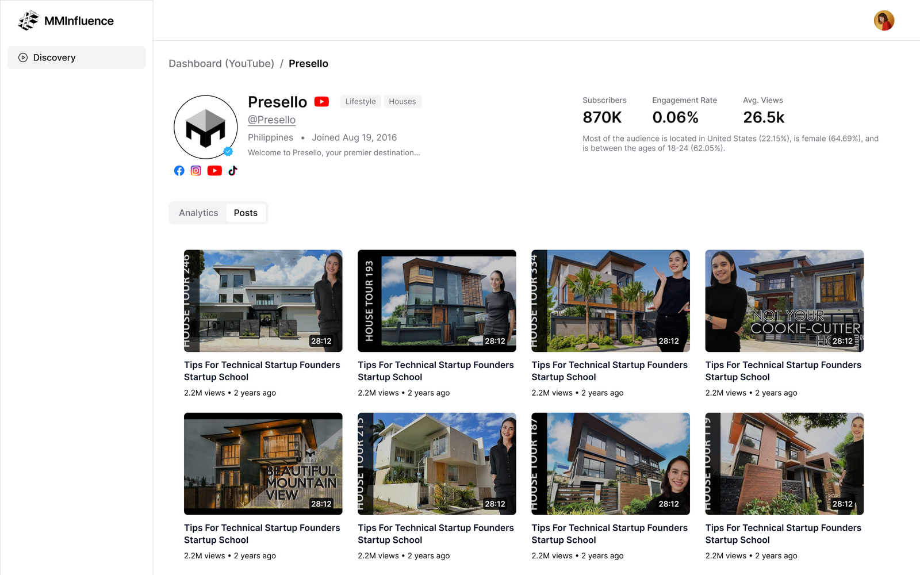Viewport: 920px width, 575px height.
Task: Open the House Tour 193 video thumbnail
Action: [x=437, y=301]
